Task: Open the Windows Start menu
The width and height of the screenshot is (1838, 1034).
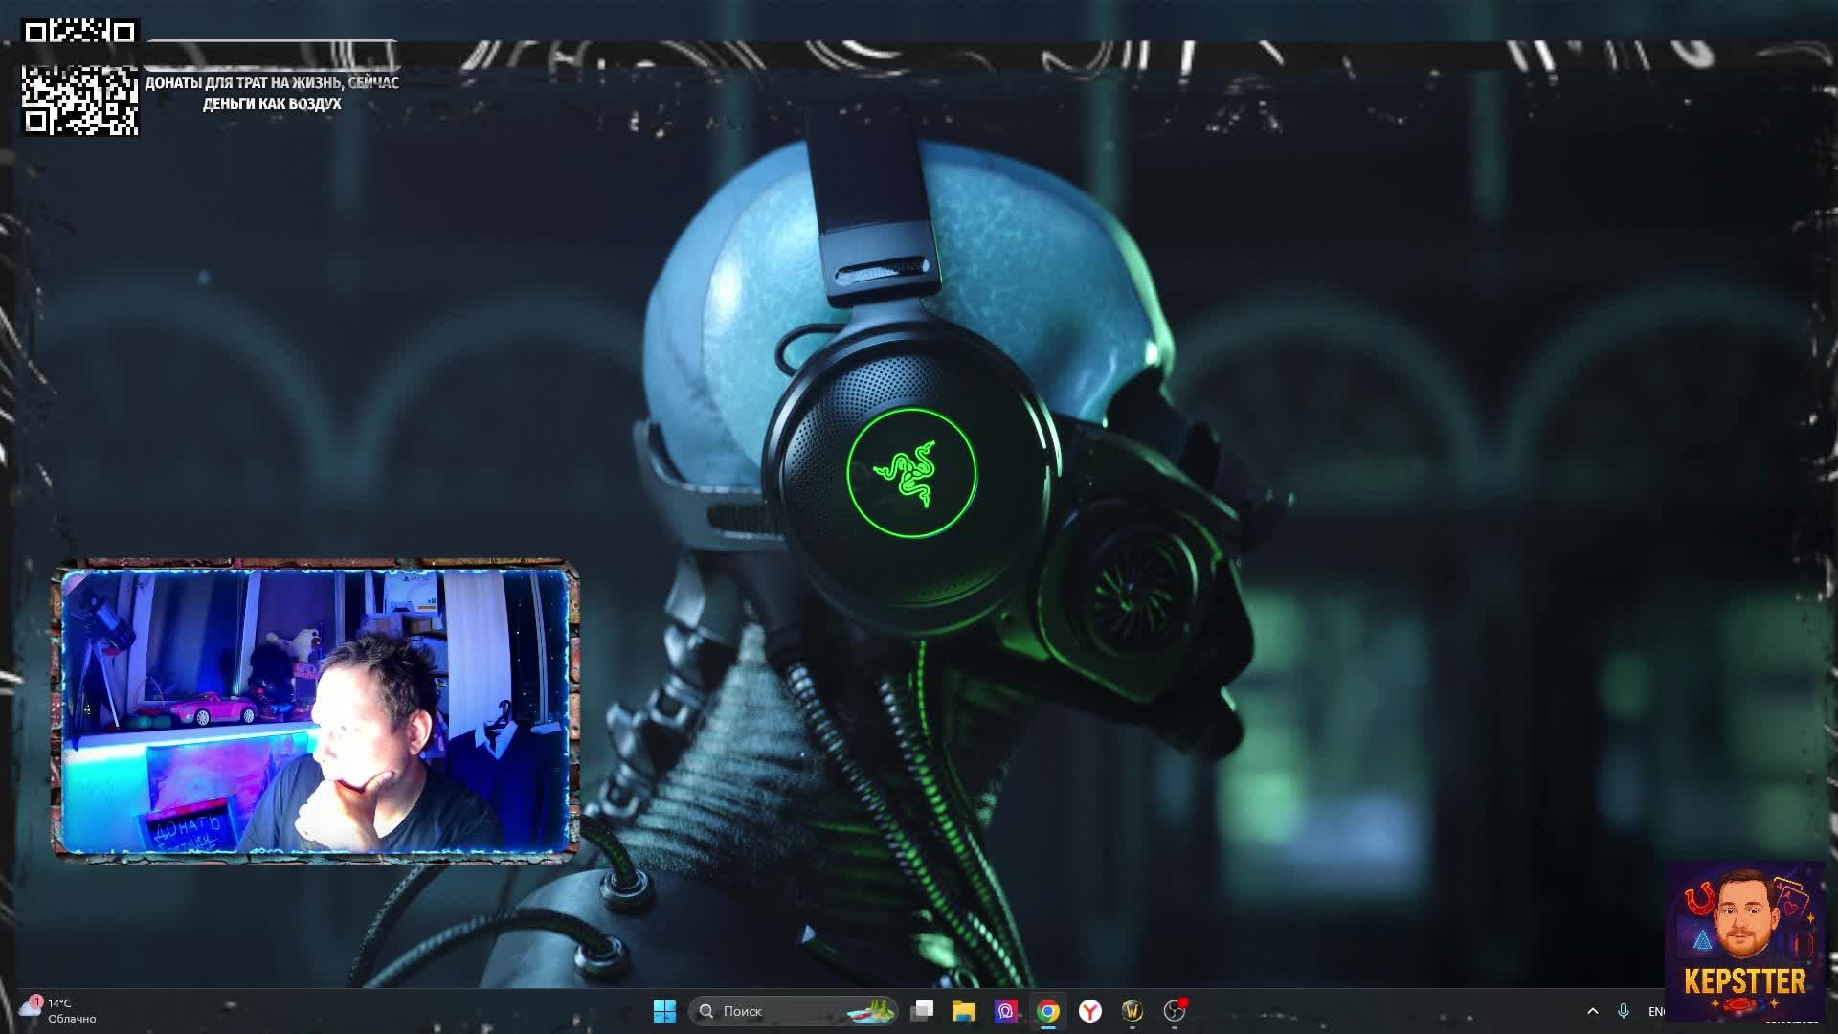Action: click(x=664, y=1011)
